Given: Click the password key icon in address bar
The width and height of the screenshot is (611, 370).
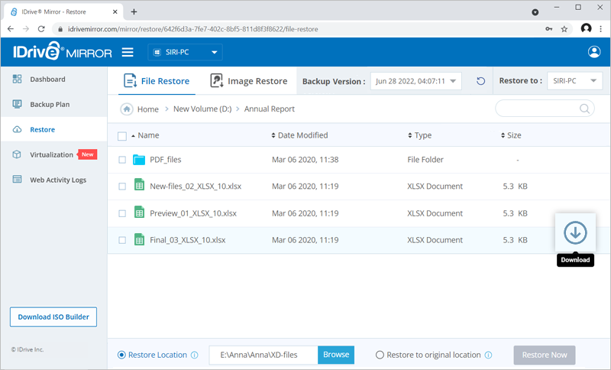Looking at the screenshot, I should pyautogui.click(x=548, y=29).
